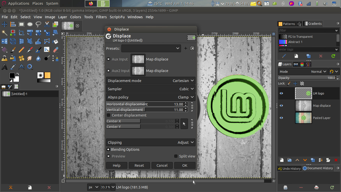The height and width of the screenshot is (192, 341).
Task: Select the Zoom magnifier tool
Action: point(30,67)
